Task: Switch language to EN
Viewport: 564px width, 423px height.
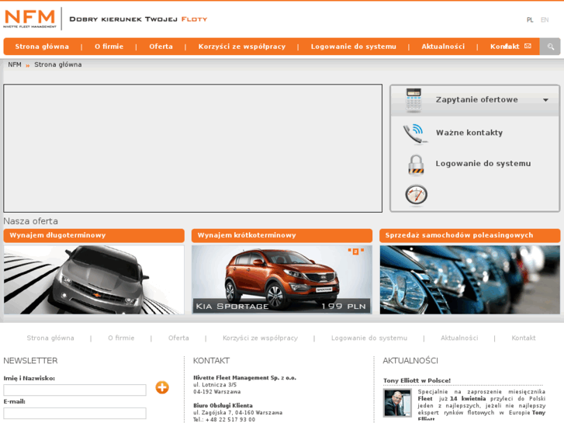Action: [x=545, y=20]
